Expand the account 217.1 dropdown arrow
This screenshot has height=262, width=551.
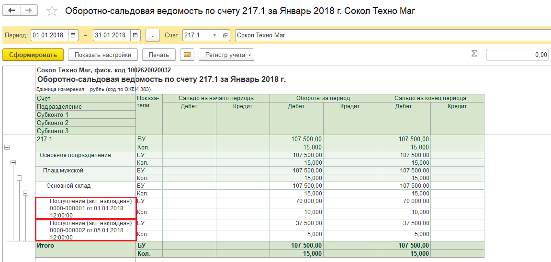(214, 35)
